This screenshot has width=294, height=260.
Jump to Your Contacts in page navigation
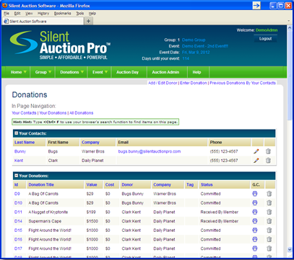(24, 113)
